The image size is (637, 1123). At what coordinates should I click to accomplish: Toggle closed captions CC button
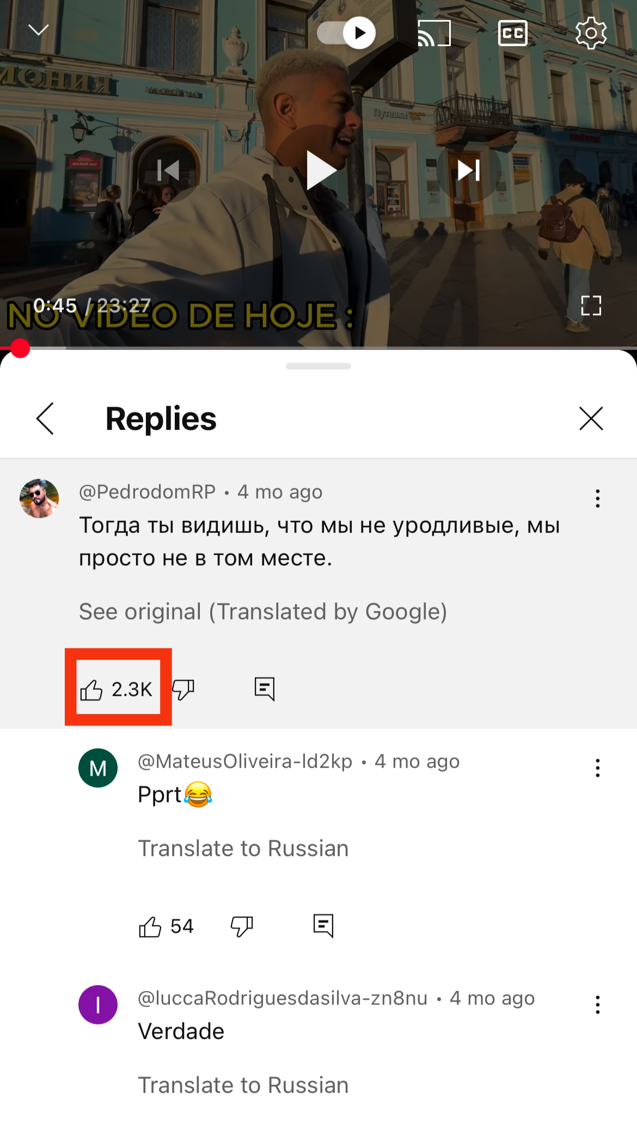(513, 33)
